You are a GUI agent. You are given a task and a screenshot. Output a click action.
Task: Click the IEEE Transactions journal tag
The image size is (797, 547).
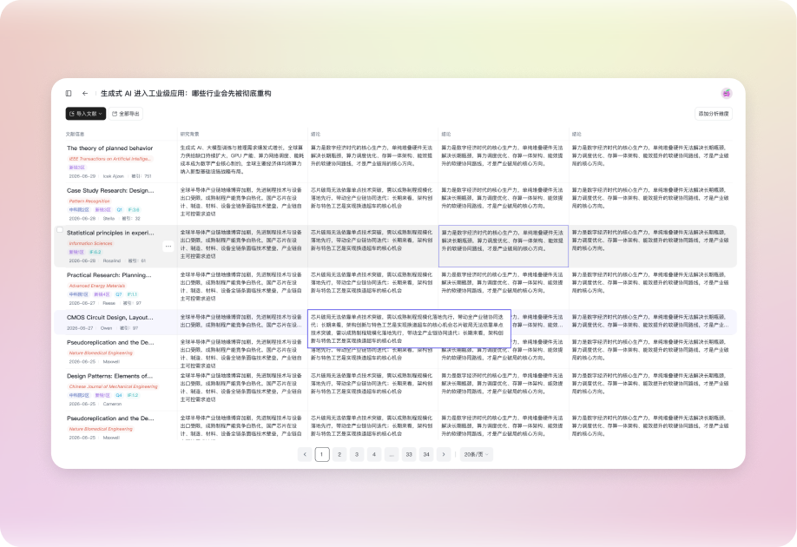tap(109, 159)
